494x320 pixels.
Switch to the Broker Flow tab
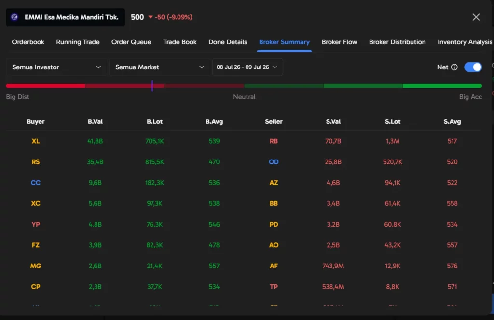coord(339,42)
